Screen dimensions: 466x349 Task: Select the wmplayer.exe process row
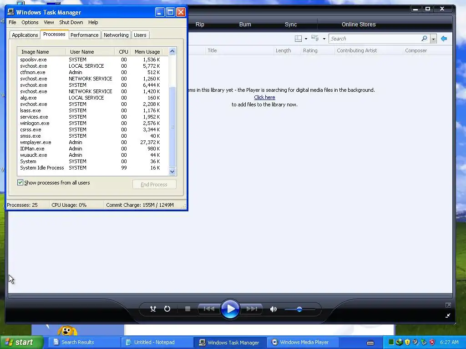click(x=93, y=142)
